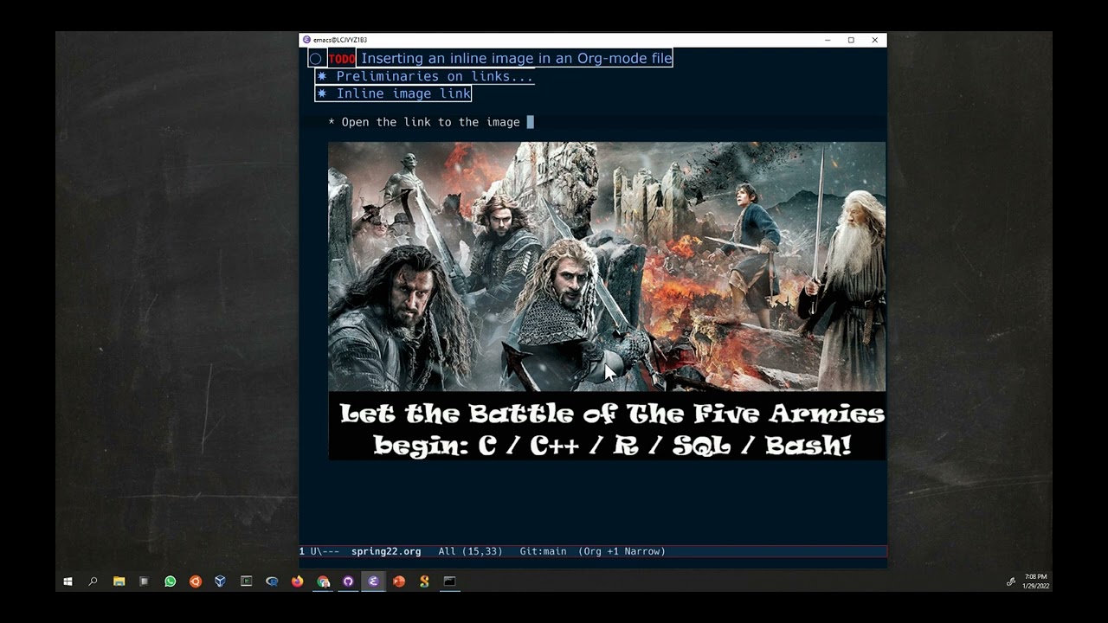Open the Windows Start menu
The height and width of the screenshot is (623, 1108).
coord(68,581)
